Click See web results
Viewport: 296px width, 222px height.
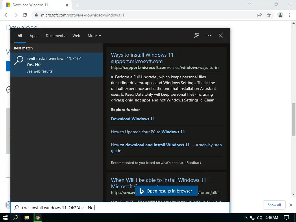(x=39, y=71)
